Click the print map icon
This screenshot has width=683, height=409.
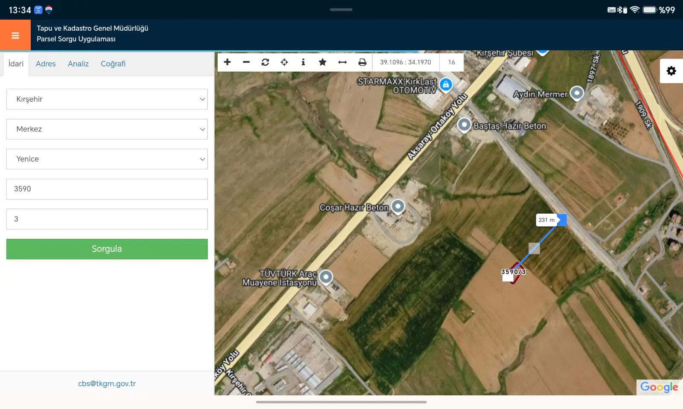[x=362, y=62]
